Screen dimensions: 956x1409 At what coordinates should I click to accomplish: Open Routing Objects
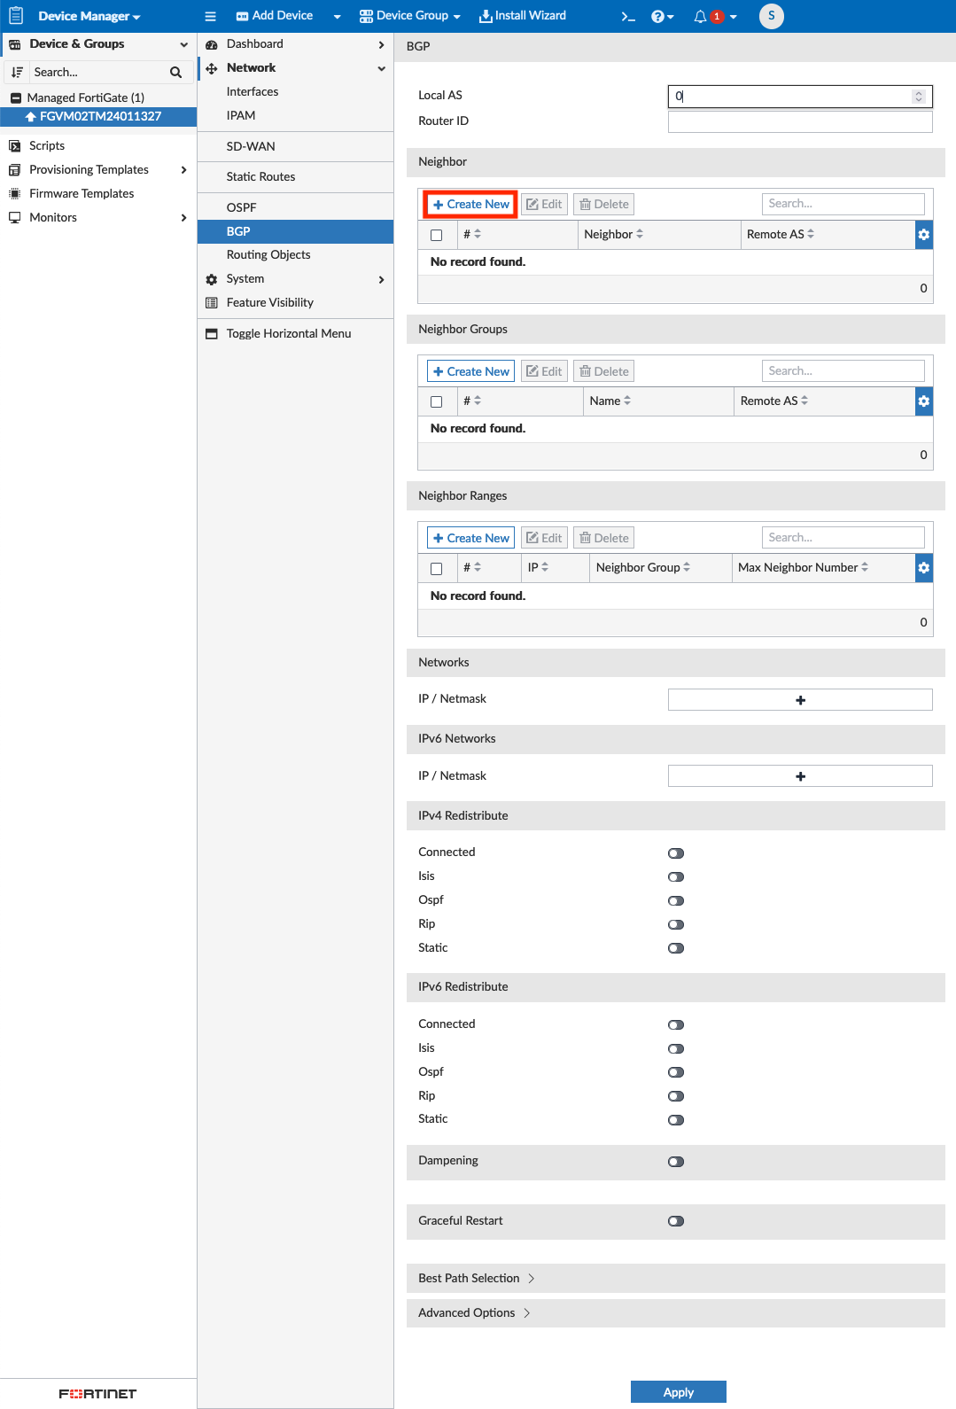click(268, 255)
